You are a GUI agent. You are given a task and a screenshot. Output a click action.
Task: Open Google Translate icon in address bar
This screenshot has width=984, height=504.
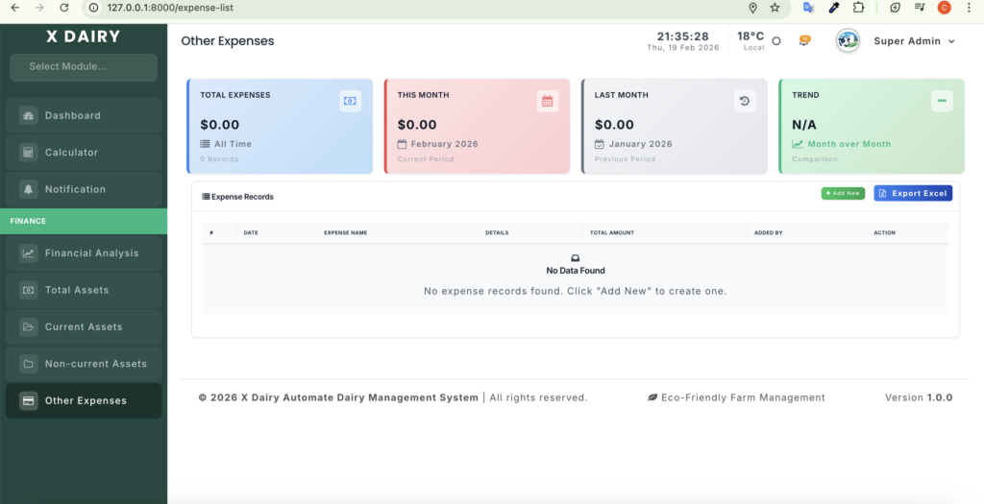pos(809,8)
